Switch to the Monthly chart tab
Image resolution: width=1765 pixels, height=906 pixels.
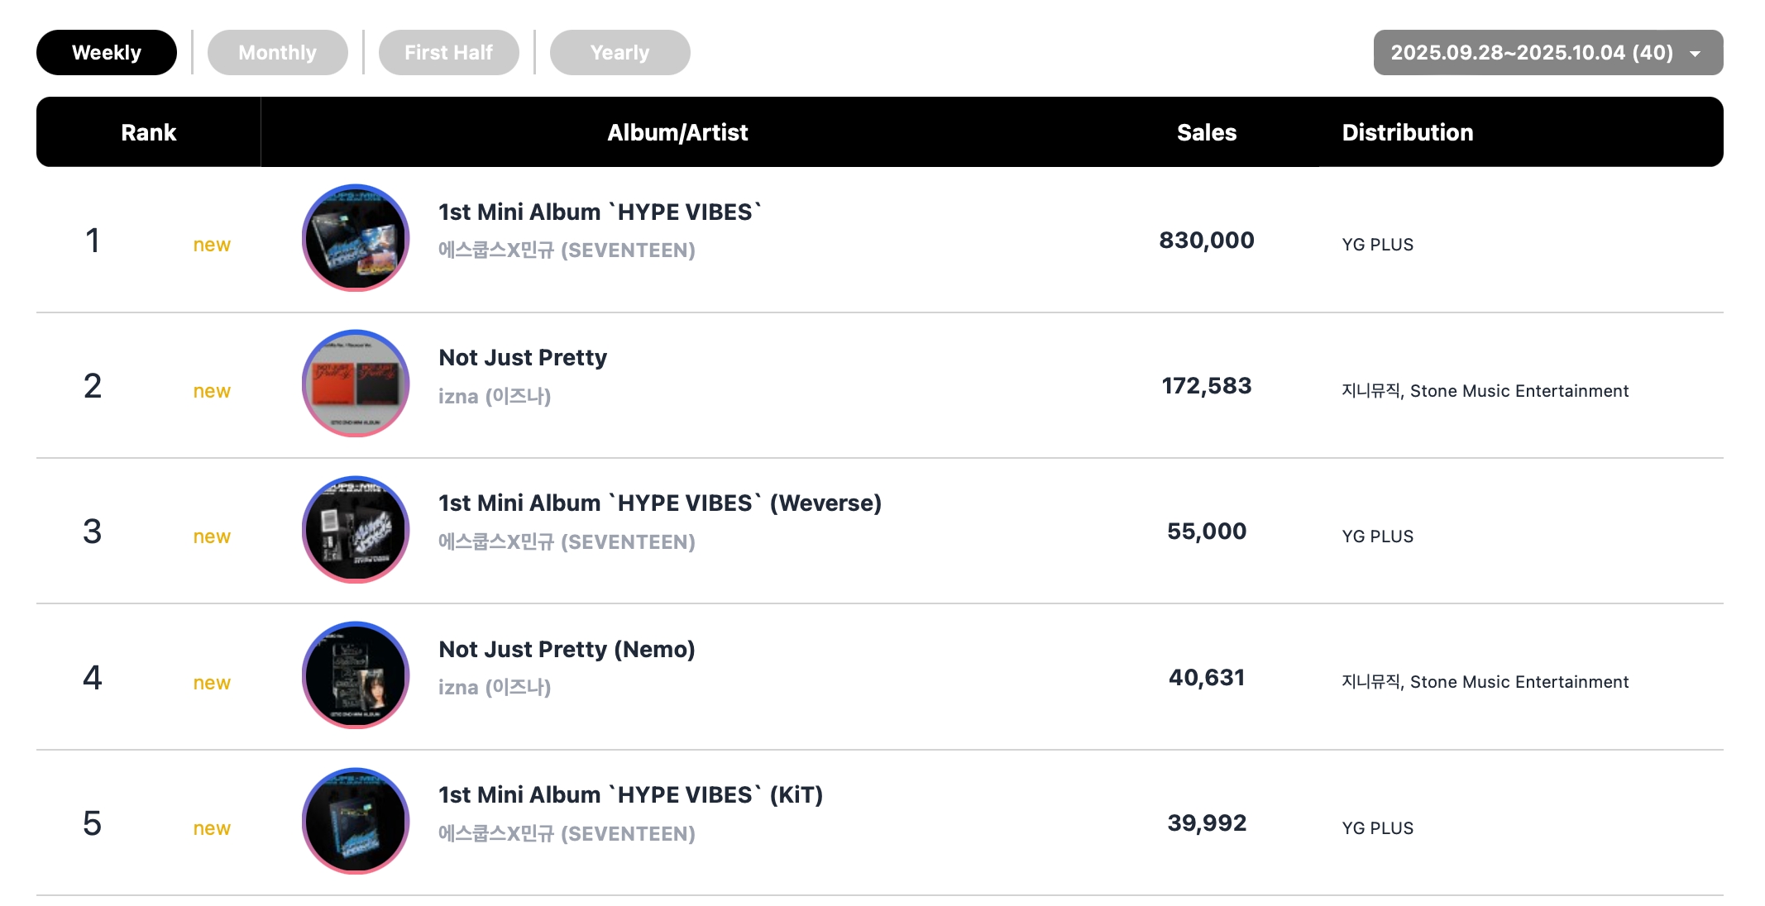click(278, 53)
